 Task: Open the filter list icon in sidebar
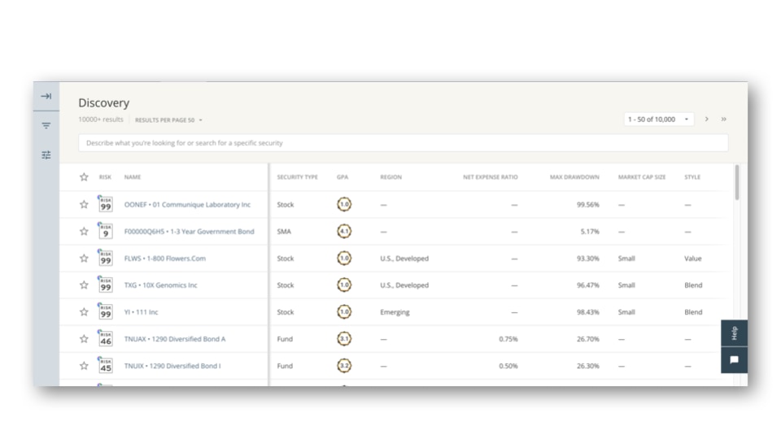(46, 126)
